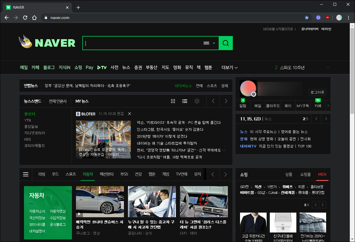Screen dimensions: 355x242
Task: Switch newsstand to list view
Action: click(x=185, y=101)
